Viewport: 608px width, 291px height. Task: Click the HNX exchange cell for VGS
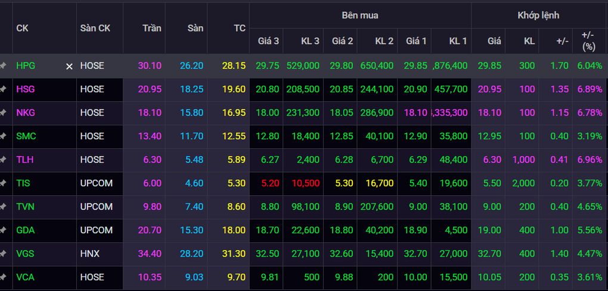tap(90, 254)
